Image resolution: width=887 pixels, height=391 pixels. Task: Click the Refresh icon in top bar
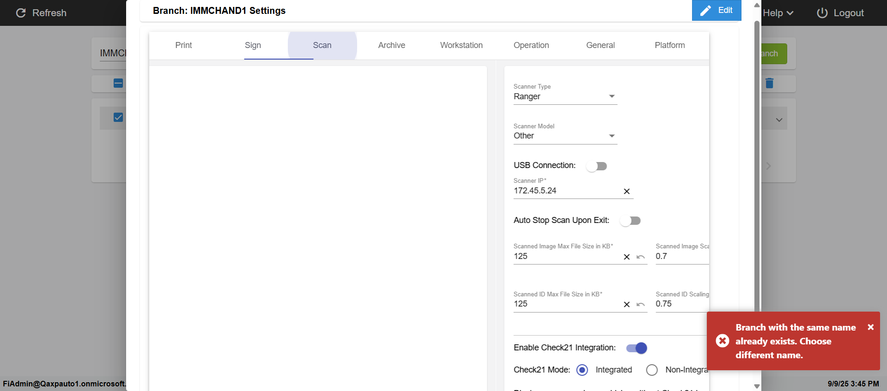[x=21, y=13]
